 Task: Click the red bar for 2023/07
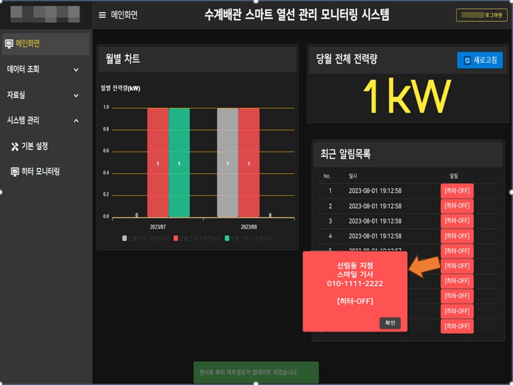click(x=158, y=163)
